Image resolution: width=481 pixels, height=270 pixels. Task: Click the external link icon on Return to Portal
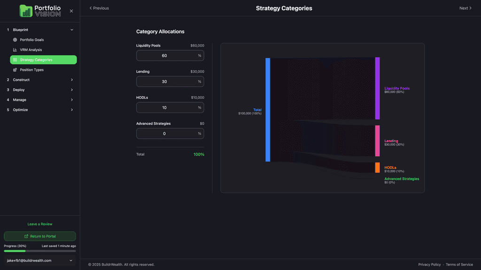pos(26,236)
